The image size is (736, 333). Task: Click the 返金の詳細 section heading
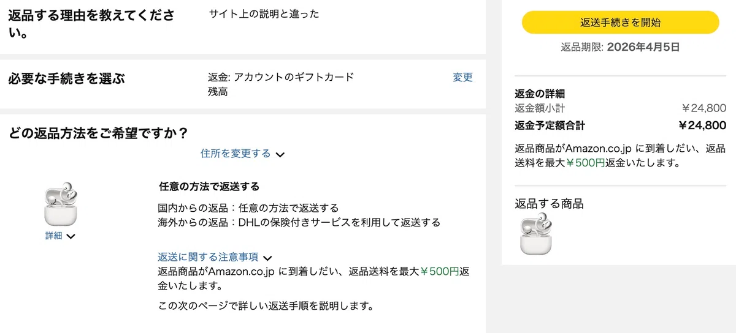540,94
